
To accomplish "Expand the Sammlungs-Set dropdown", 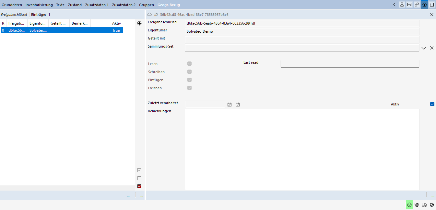I will (424, 48).
